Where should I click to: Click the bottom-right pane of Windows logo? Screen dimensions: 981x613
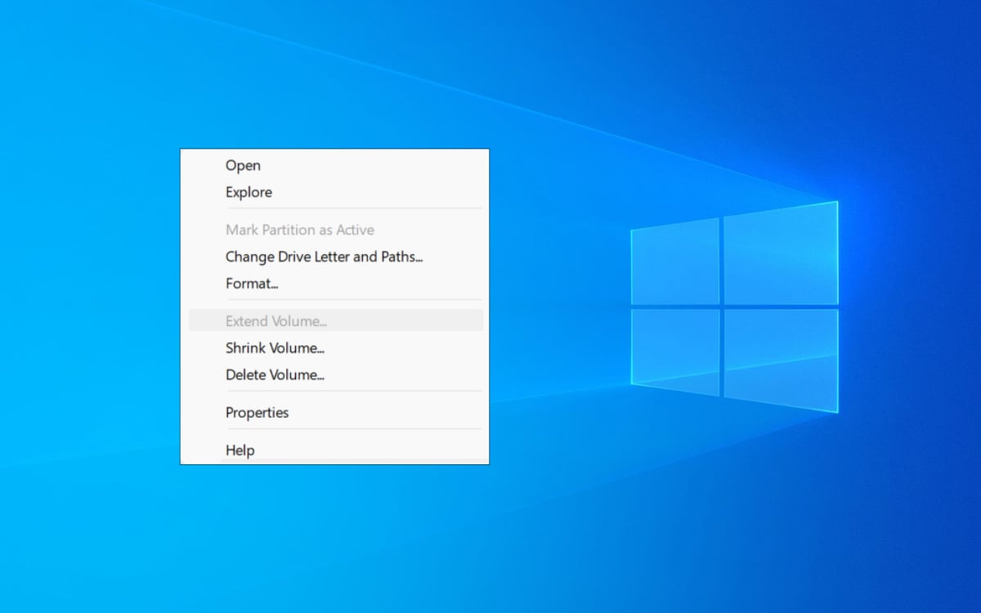tap(781, 358)
